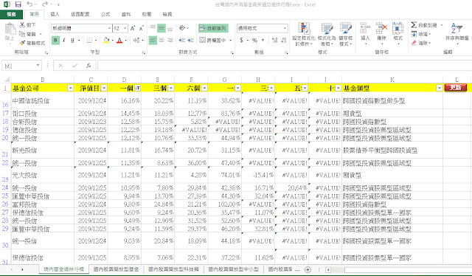Click the increase decimal icon
Image resolution: width=472 pixels, height=276 pixels.
pos(274,40)
